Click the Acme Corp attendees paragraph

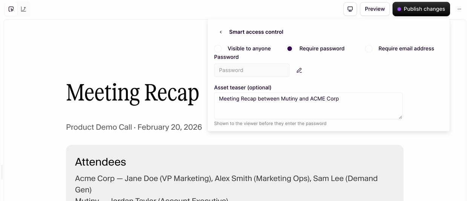pyautogui.click(x=226, y=183)
